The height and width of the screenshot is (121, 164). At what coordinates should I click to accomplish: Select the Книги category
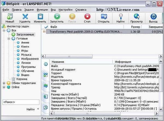pos(25,47)
